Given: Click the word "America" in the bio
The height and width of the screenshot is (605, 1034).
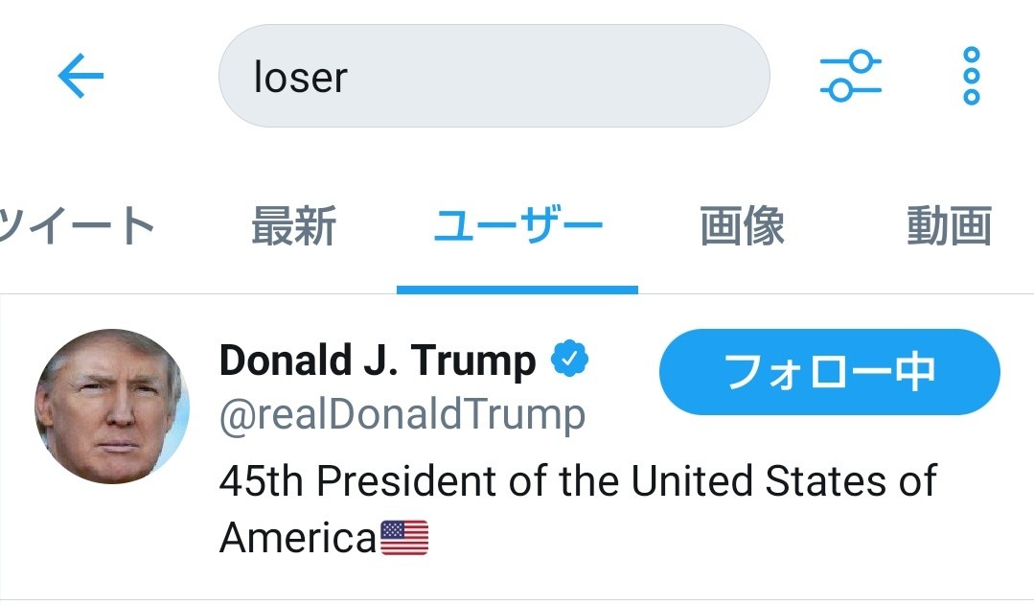Looking at the screenshot, I should point(298,538).
